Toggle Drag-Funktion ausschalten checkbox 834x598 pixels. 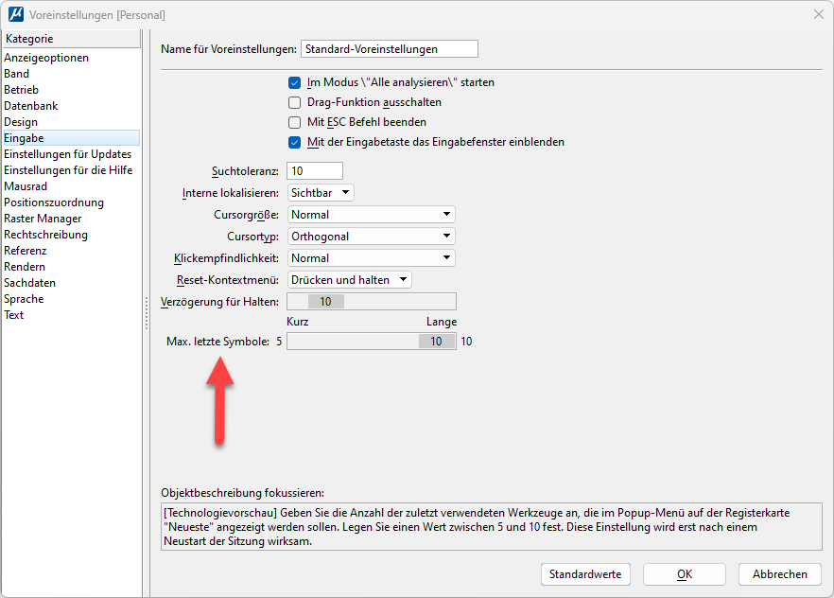[294, 103]
